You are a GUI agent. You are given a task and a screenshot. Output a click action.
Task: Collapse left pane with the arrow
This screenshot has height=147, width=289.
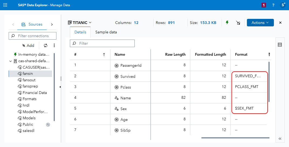click(x=60, y=87)
